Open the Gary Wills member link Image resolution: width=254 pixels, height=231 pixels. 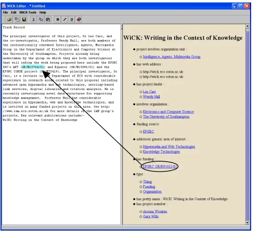(x=151, y=217)
